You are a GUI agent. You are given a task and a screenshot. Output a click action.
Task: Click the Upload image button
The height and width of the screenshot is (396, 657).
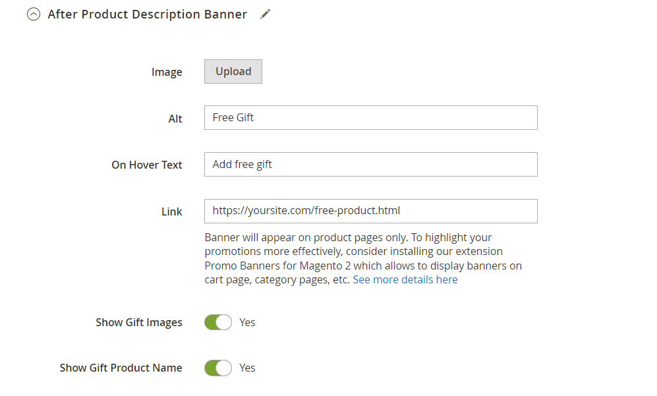[233, 72]
